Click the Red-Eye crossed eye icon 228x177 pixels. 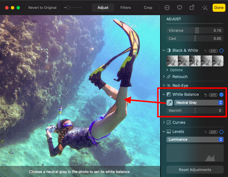point(169,85)
